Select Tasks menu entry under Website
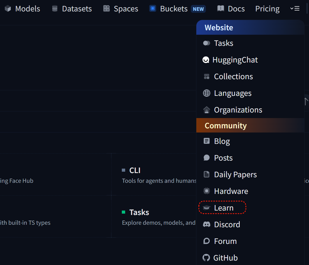Image resolution: width=309 pixels, height=265 pixels. (x=250, y=43)
